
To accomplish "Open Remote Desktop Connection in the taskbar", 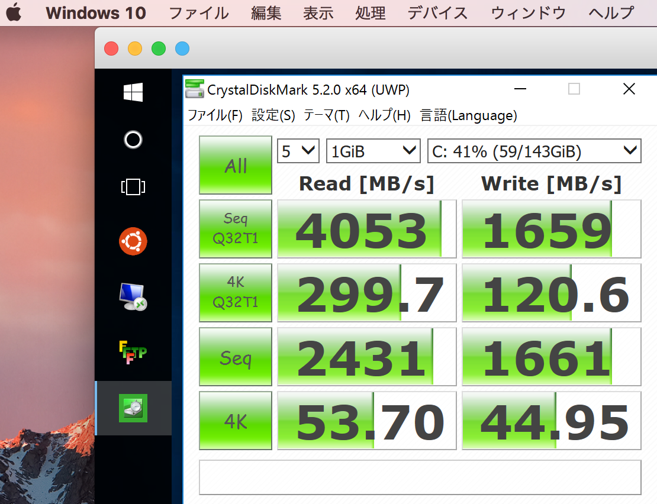I will coord(133,297).
